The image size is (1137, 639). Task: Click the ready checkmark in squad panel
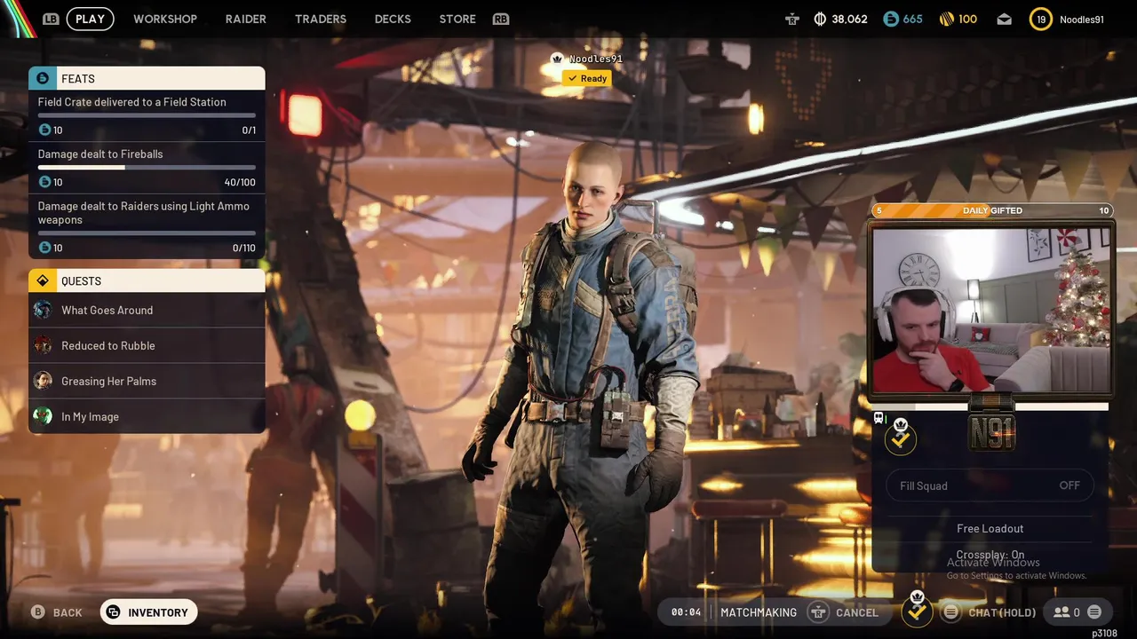(900, 438)
